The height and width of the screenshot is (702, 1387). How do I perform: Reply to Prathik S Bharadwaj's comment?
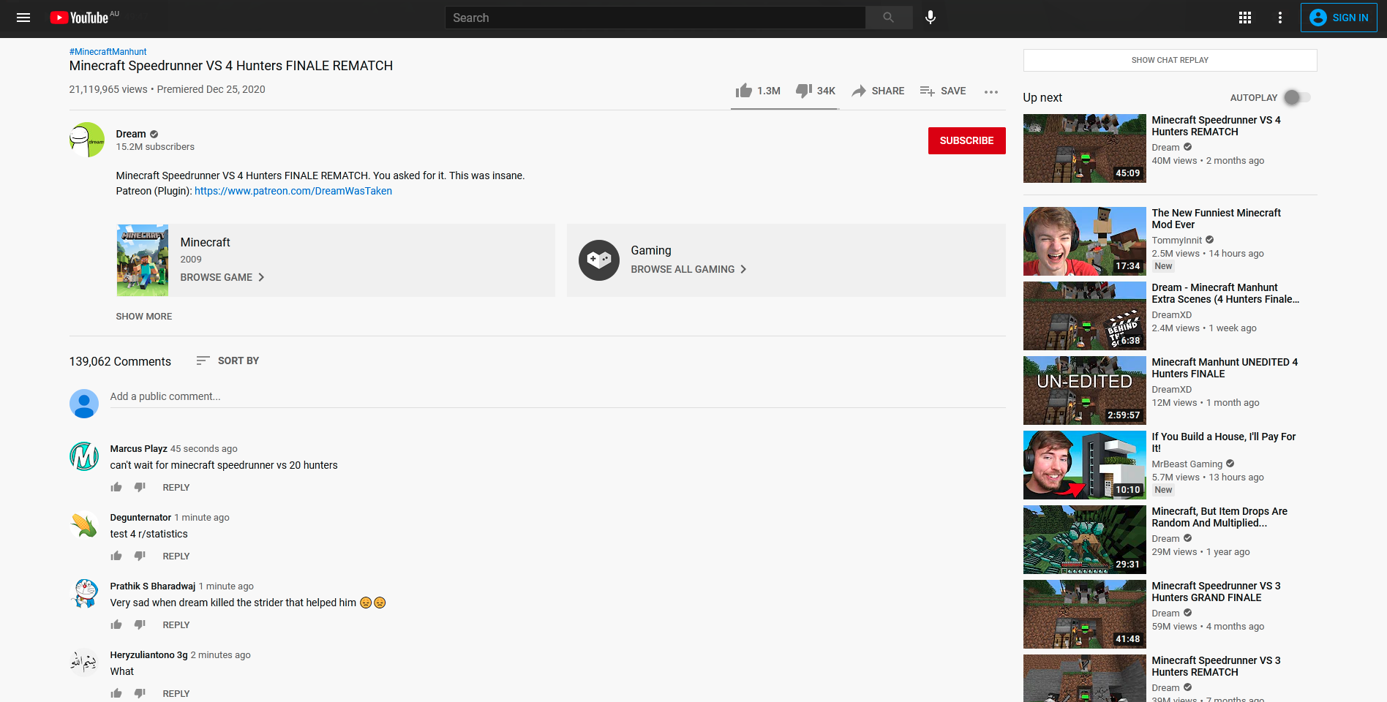coord(176,625)
